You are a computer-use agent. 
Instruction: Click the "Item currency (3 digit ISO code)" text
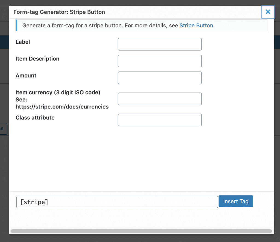tap(58, 93)
